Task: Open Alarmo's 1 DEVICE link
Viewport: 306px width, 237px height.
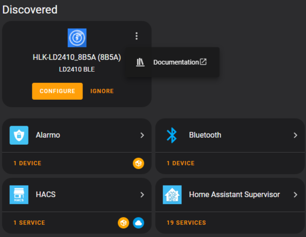Action: pos(27,163)
